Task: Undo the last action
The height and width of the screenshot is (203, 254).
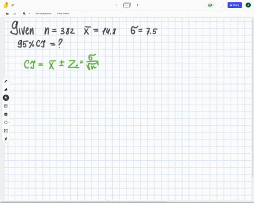Action: tap(7, 14)
